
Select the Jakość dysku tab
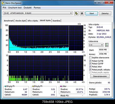tap(45, 20)
